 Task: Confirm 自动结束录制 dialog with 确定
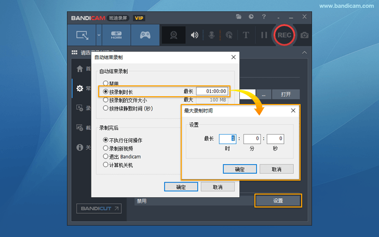click(x=181, y=187)
